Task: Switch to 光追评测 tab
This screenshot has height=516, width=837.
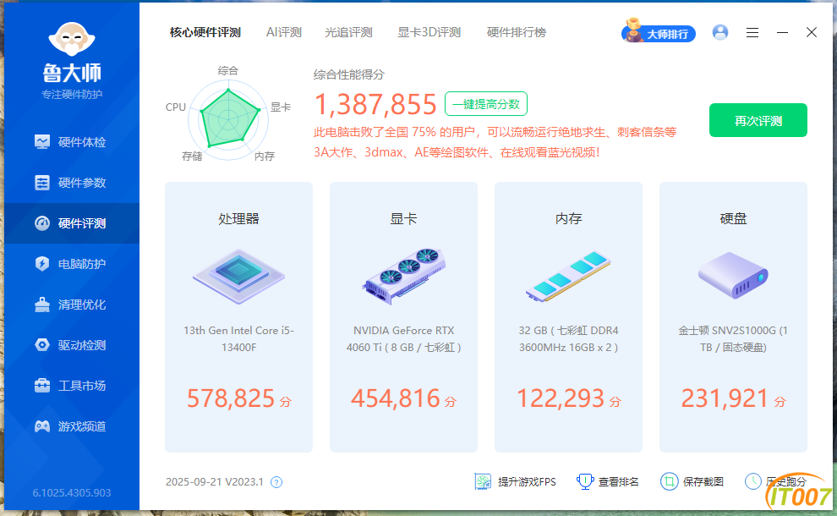Action: click(x=348, y=33)
